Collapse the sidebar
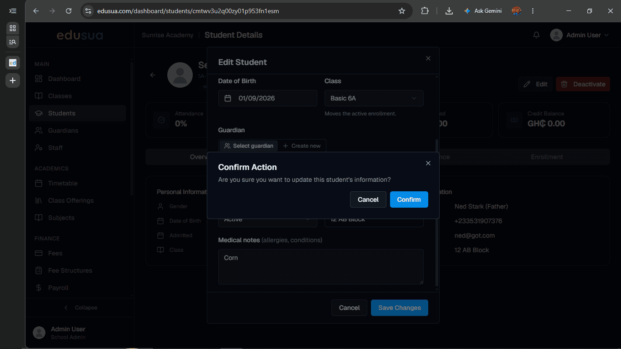Viewport: 621px width, 349px height. [x=80, y=308]
